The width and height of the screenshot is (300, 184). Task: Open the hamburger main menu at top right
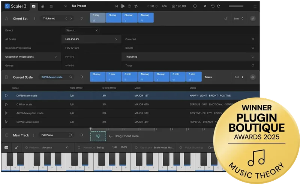pos(255,6)
